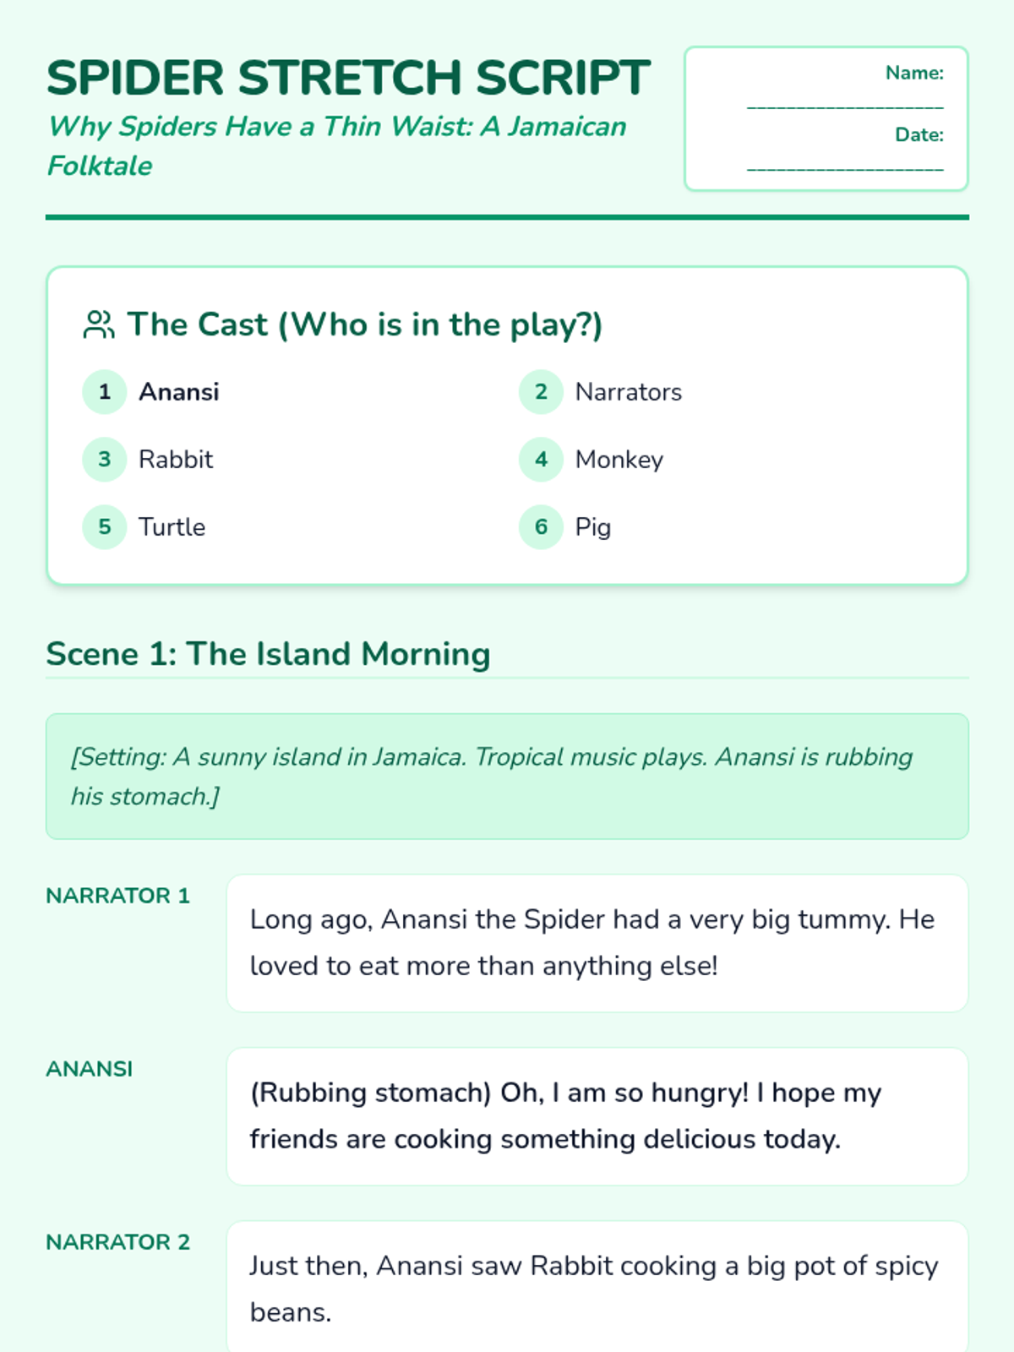Click number badge 1 beside Anansi

(105, 392)
